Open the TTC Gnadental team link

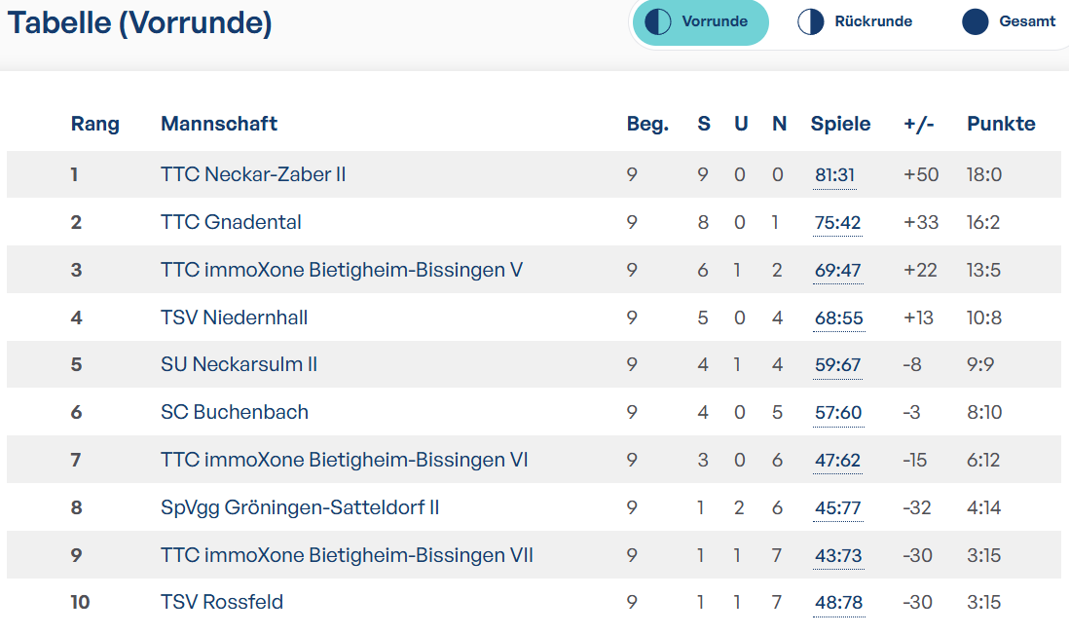tap(231, 222)
